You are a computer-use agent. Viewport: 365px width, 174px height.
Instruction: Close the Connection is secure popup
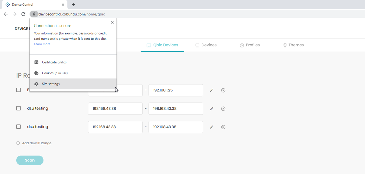click(112, 22)
